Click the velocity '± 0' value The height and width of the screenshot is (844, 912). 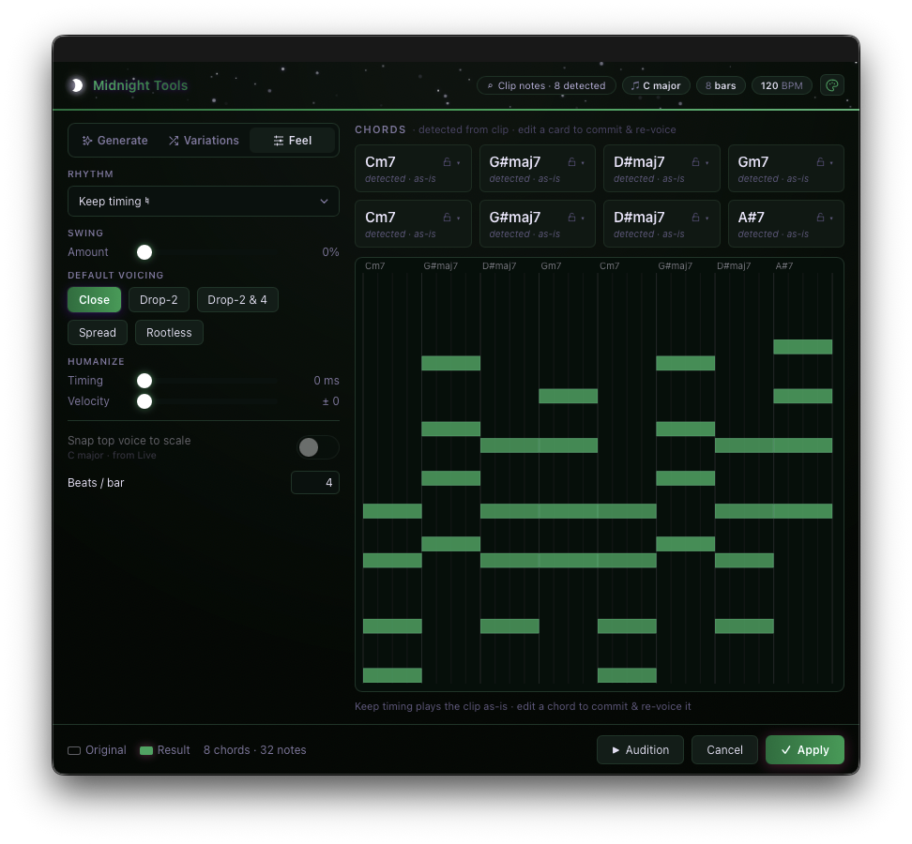click(331, 401)
